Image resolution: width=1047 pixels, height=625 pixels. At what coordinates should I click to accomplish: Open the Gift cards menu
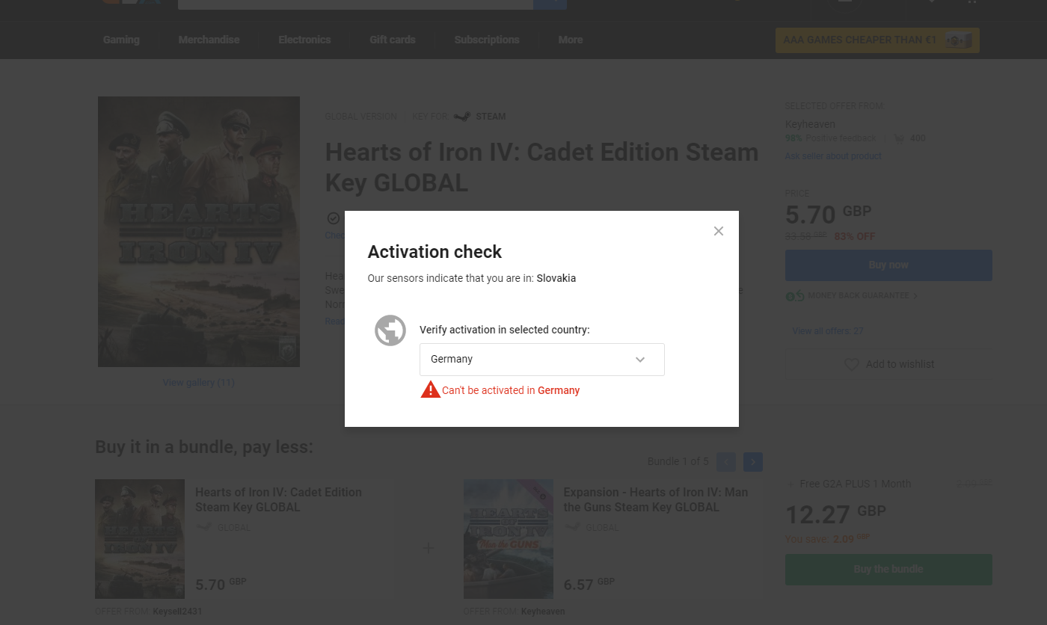[393, 40]
